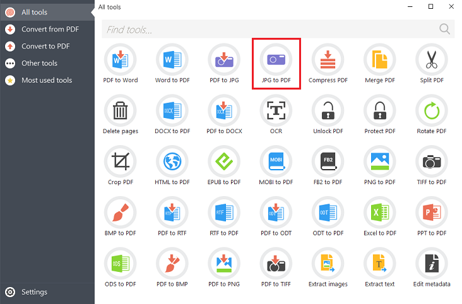Open the Compress PDF tool
462x304 pixels.
pos(328,64)
